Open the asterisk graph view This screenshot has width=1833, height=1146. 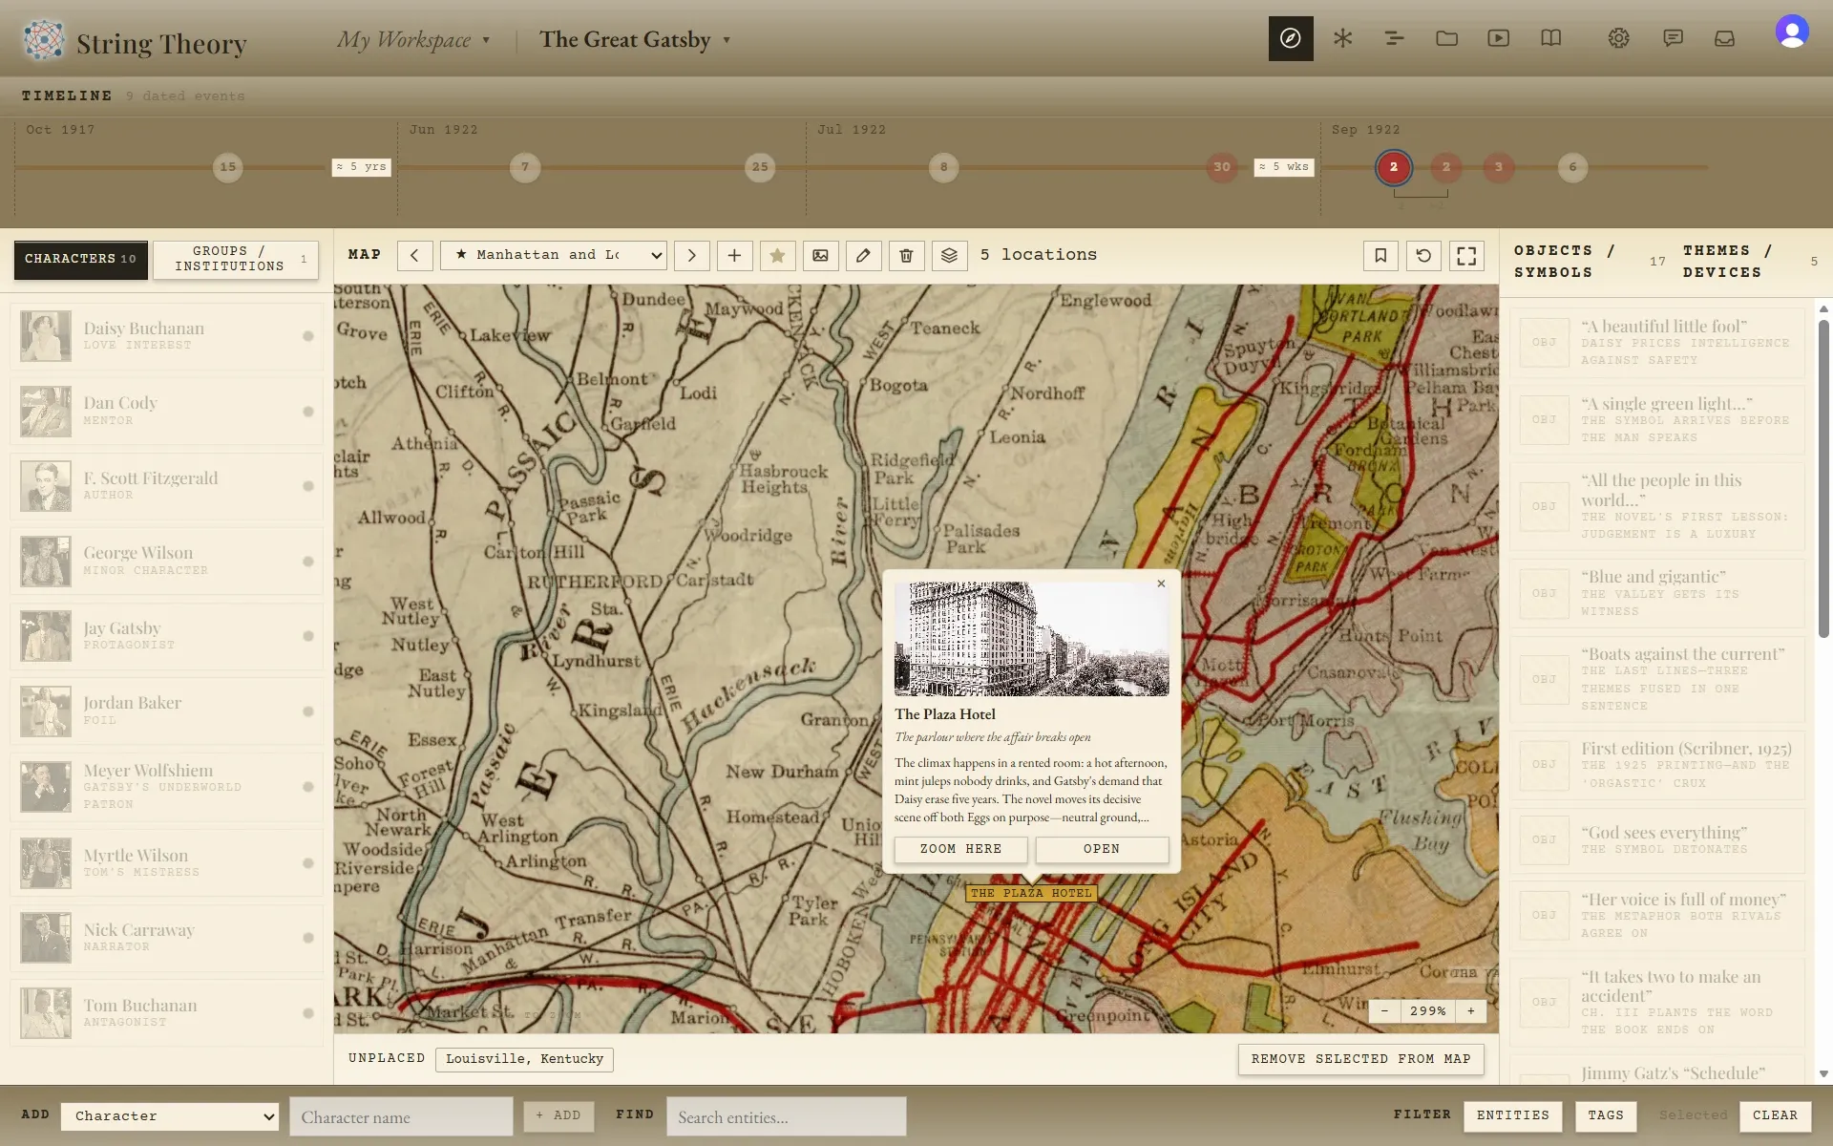click(x=1342, y=38)
